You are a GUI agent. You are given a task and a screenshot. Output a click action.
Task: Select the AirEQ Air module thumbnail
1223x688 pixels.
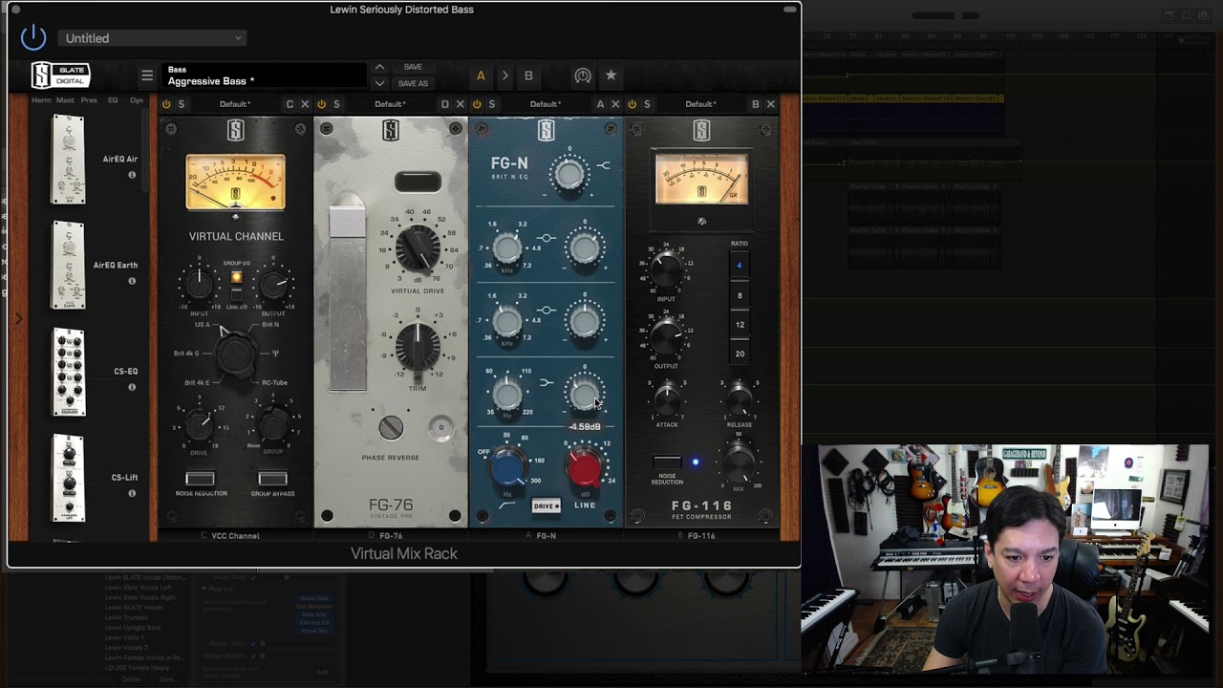pos(68,160)
